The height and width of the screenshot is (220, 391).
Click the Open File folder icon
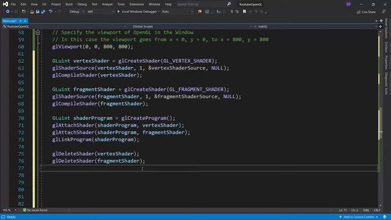[32, 12]
